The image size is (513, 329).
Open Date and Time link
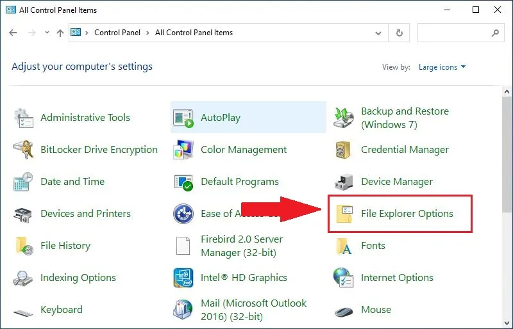coord(72,182)
